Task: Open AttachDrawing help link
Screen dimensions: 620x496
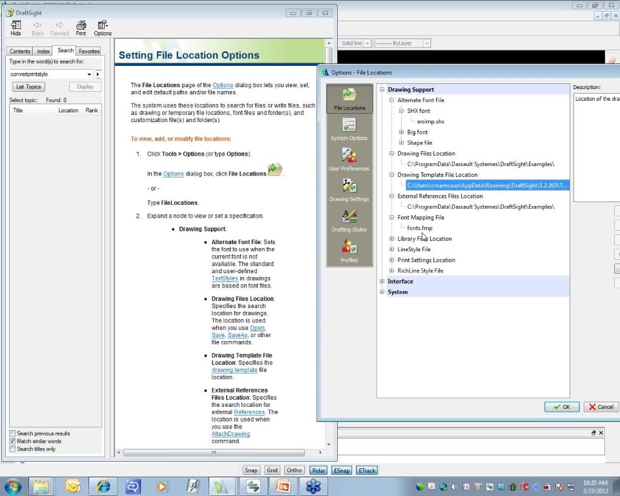Action: pos(231,434)
